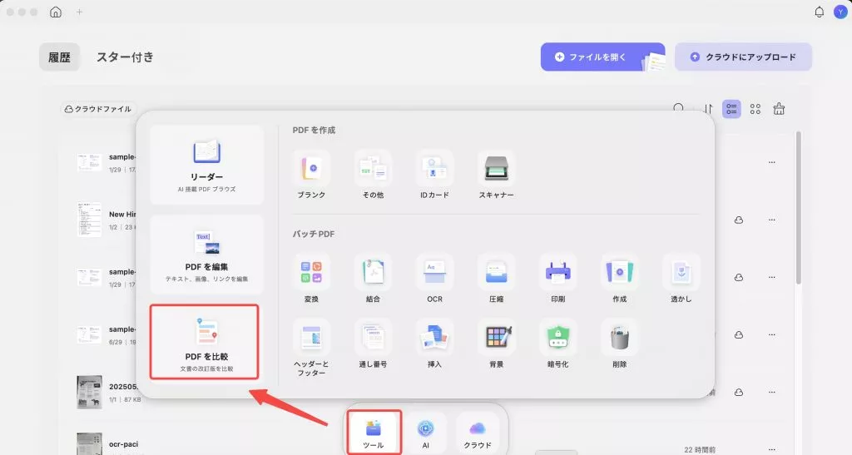The image size is (852, 455).
Task: Open the AI assistant in bottom dock
Action: click(425, 433)
